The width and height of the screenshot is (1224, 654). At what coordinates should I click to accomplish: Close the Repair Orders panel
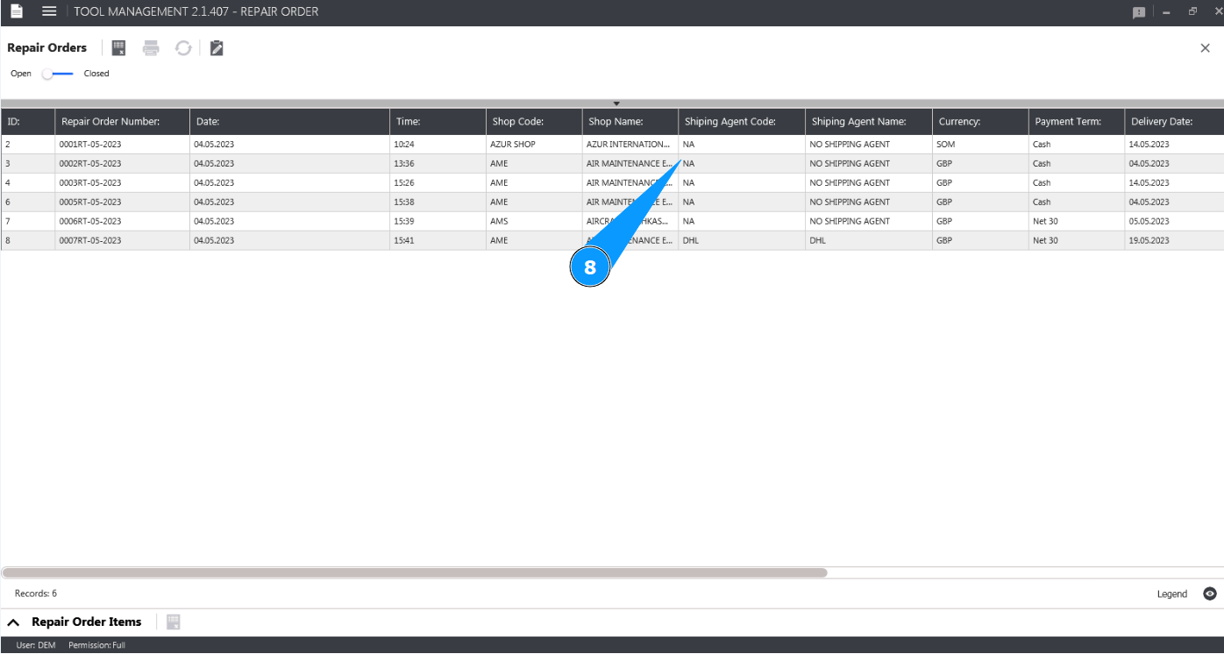click(x=1205, y=48)
